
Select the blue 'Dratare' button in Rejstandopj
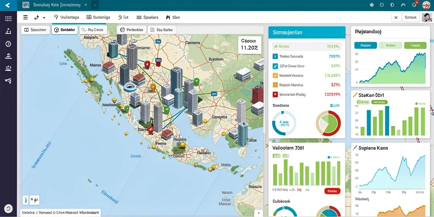(365, 45)
